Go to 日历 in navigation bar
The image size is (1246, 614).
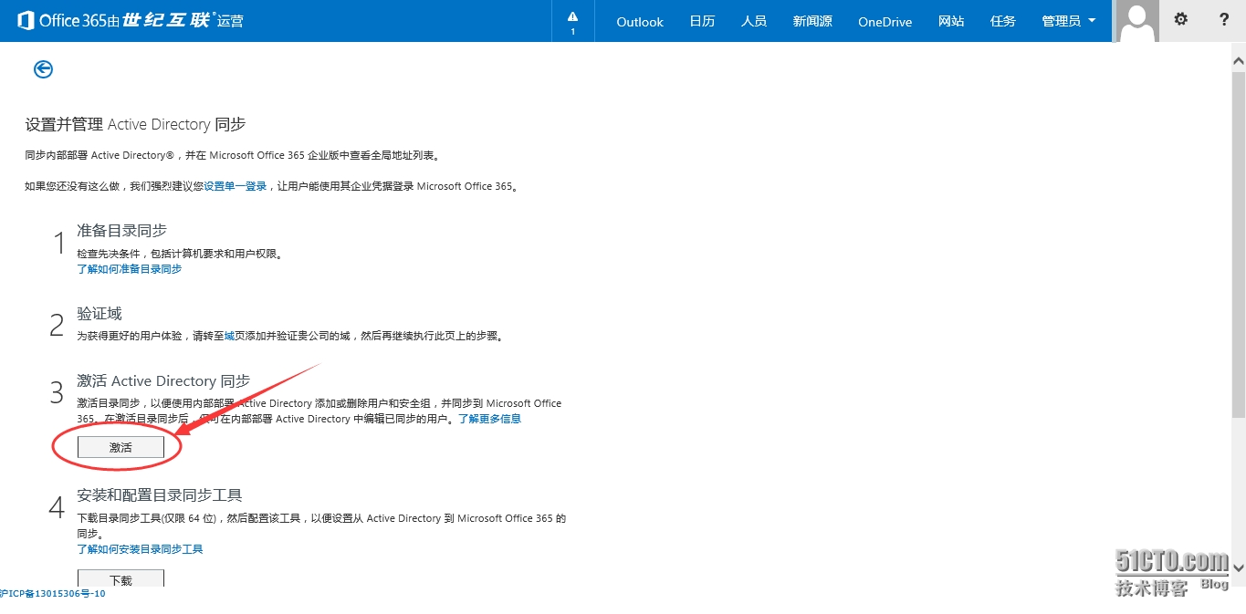click(702, 21)
